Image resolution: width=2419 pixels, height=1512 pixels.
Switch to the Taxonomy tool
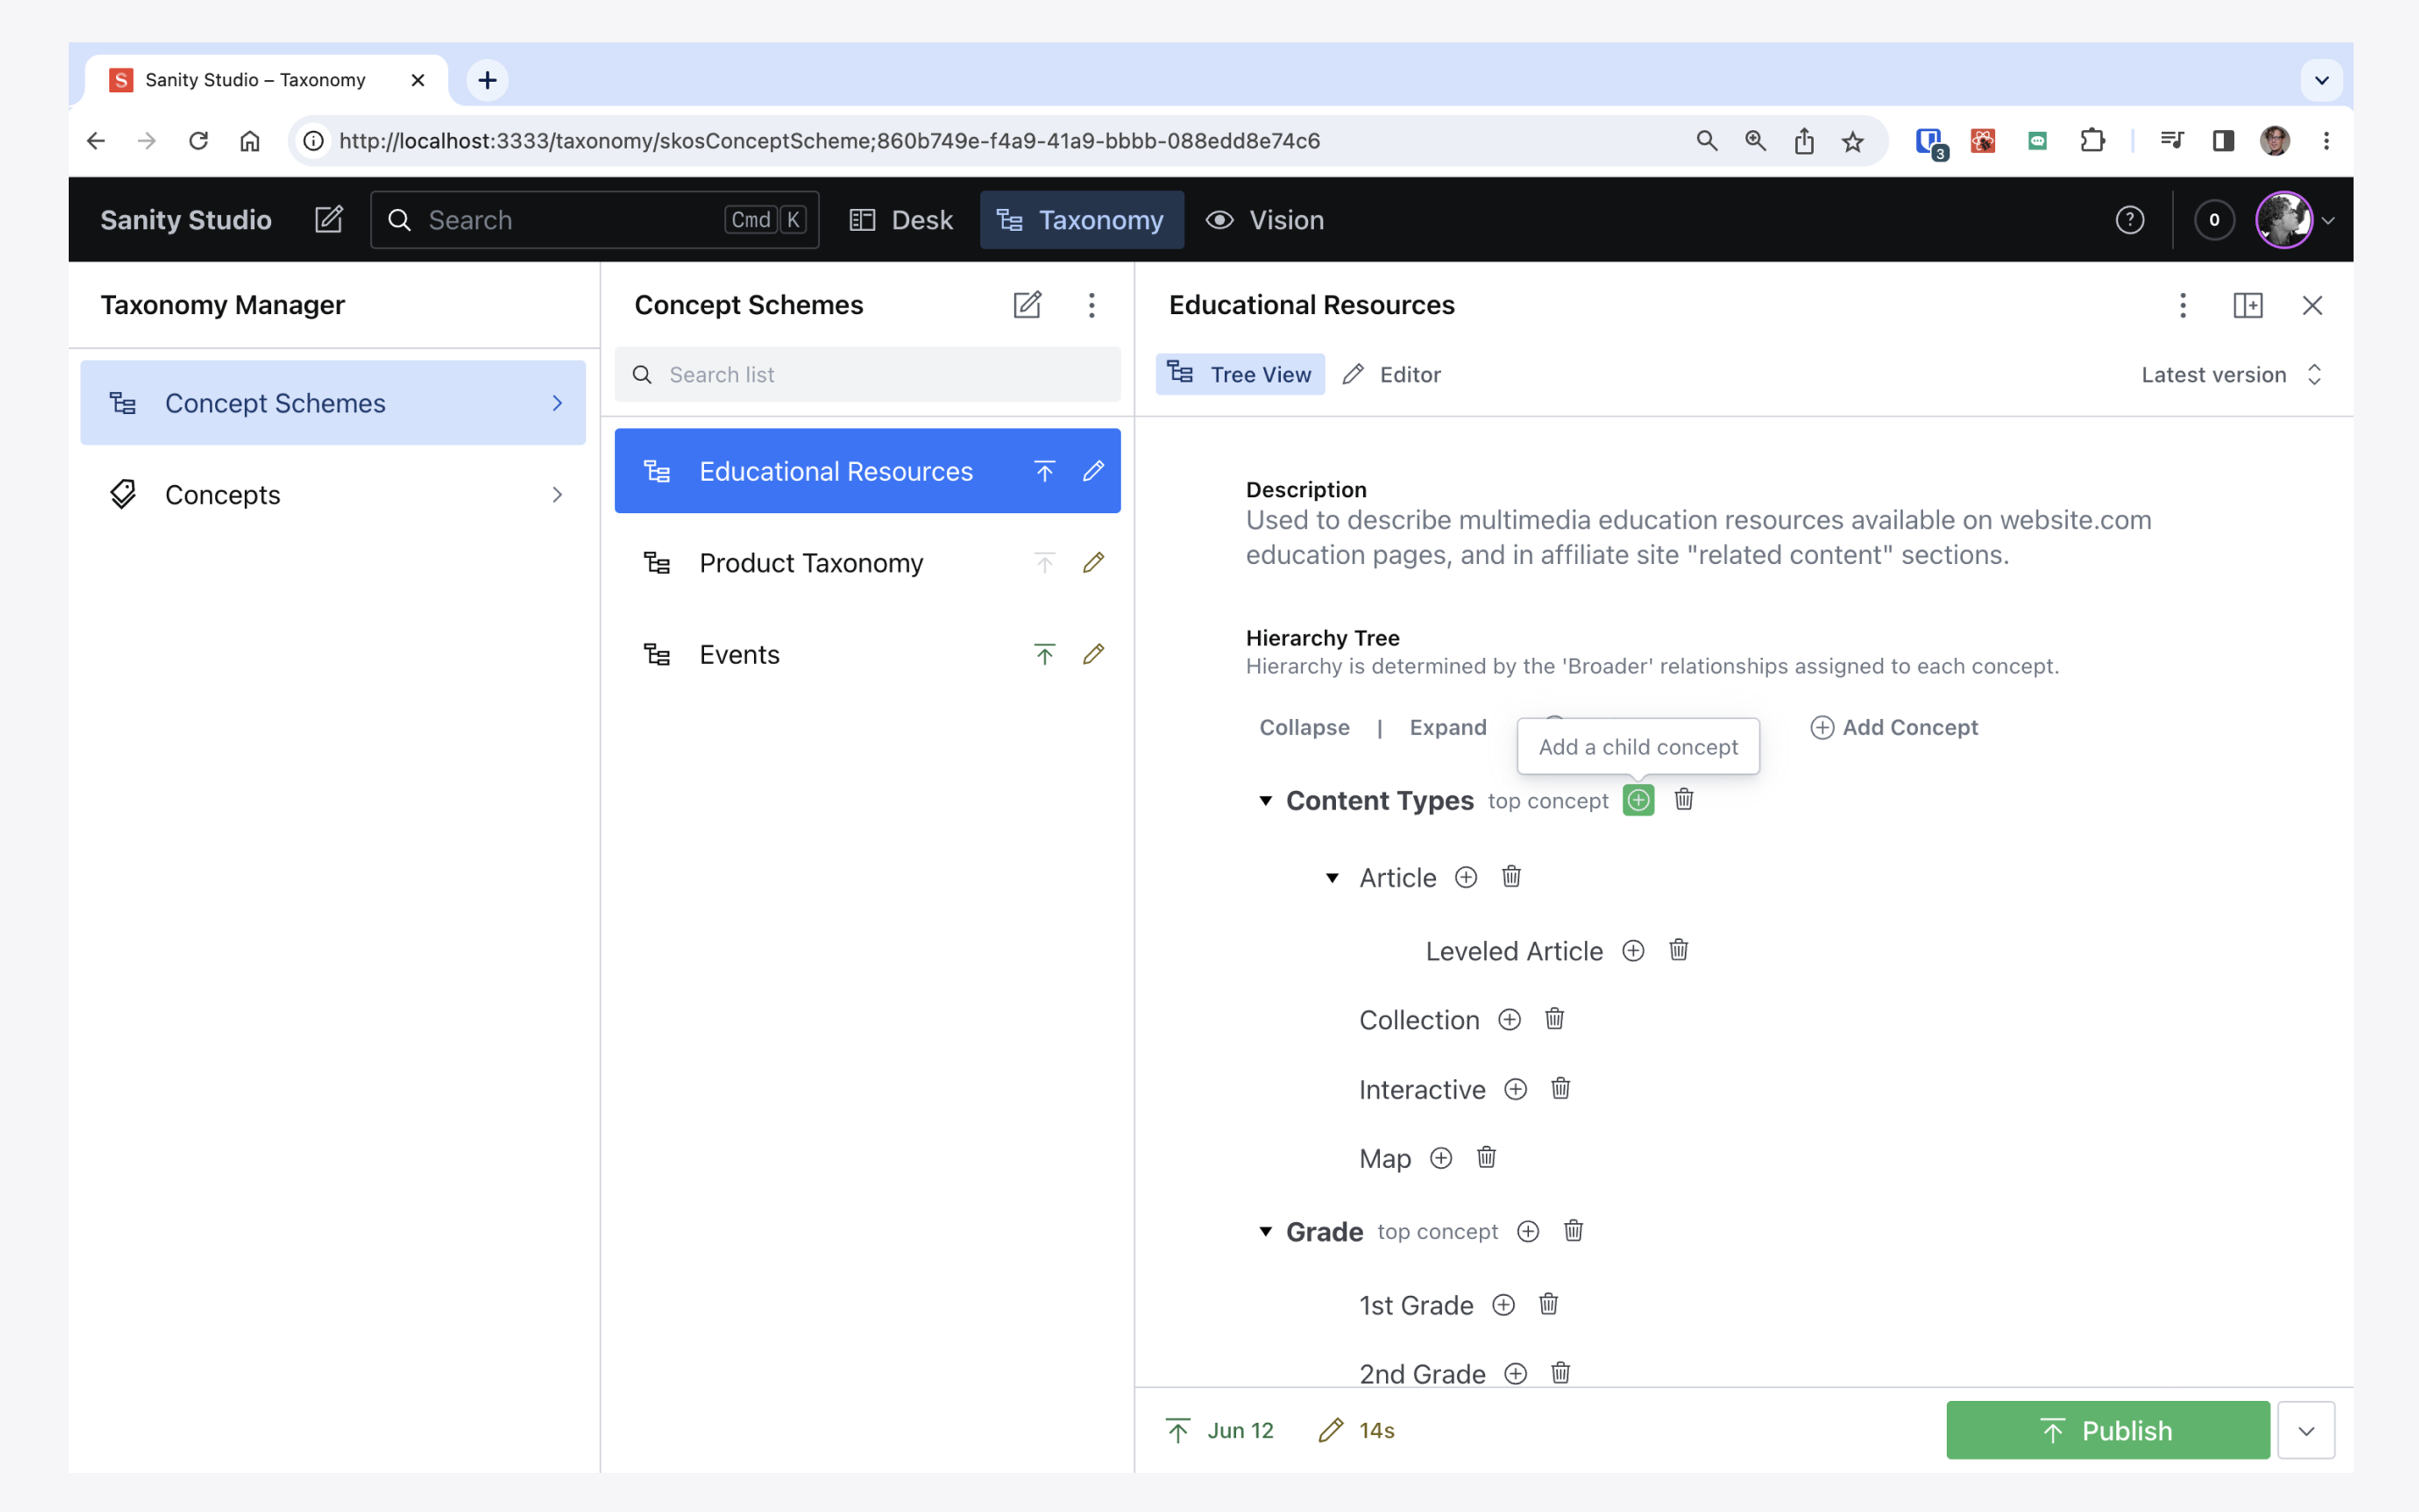point(1082,220)
